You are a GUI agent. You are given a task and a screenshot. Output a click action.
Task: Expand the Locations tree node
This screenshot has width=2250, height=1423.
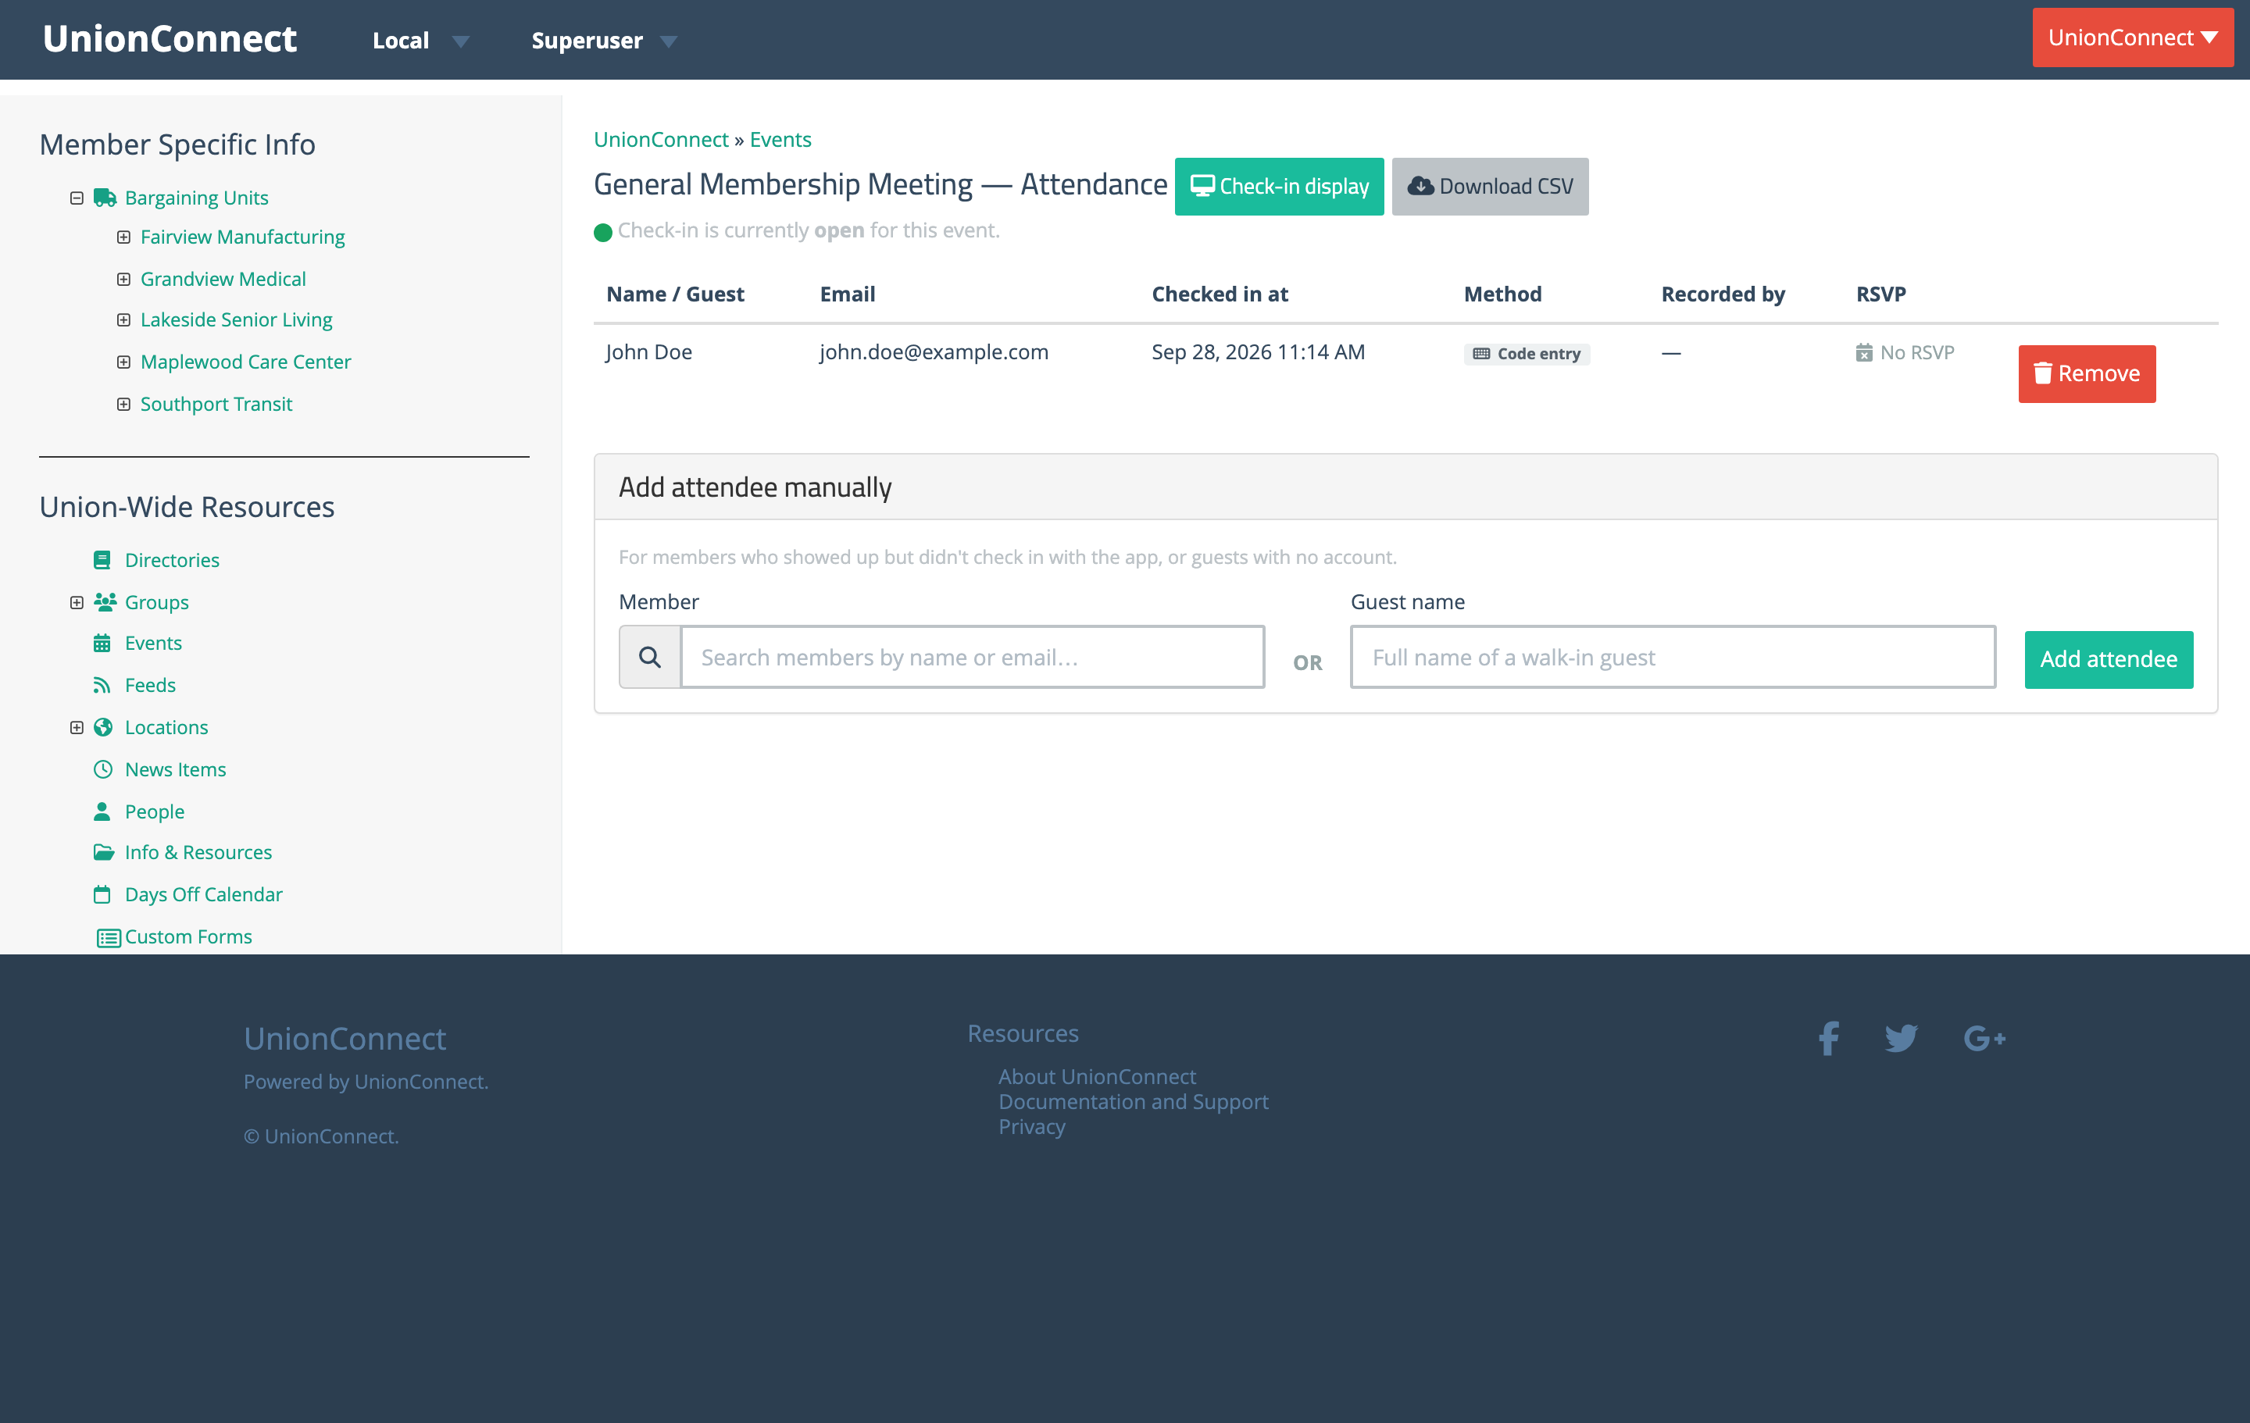[77, 727]
